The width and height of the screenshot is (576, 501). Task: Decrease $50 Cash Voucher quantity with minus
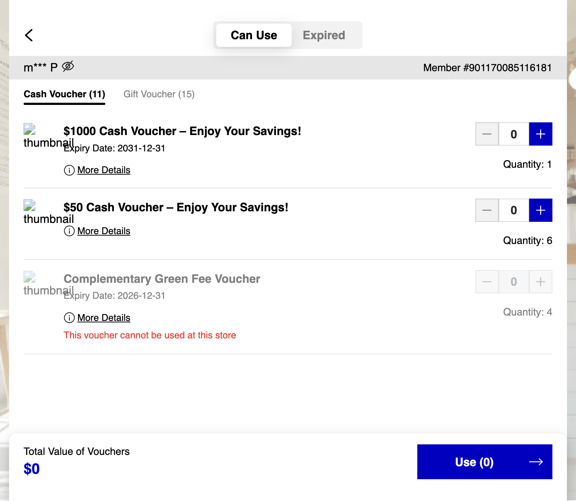pos(487,210)
